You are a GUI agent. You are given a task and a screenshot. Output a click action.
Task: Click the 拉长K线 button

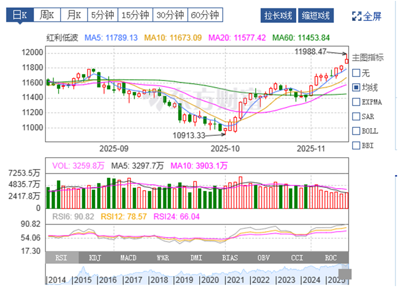tap(278, 16)
